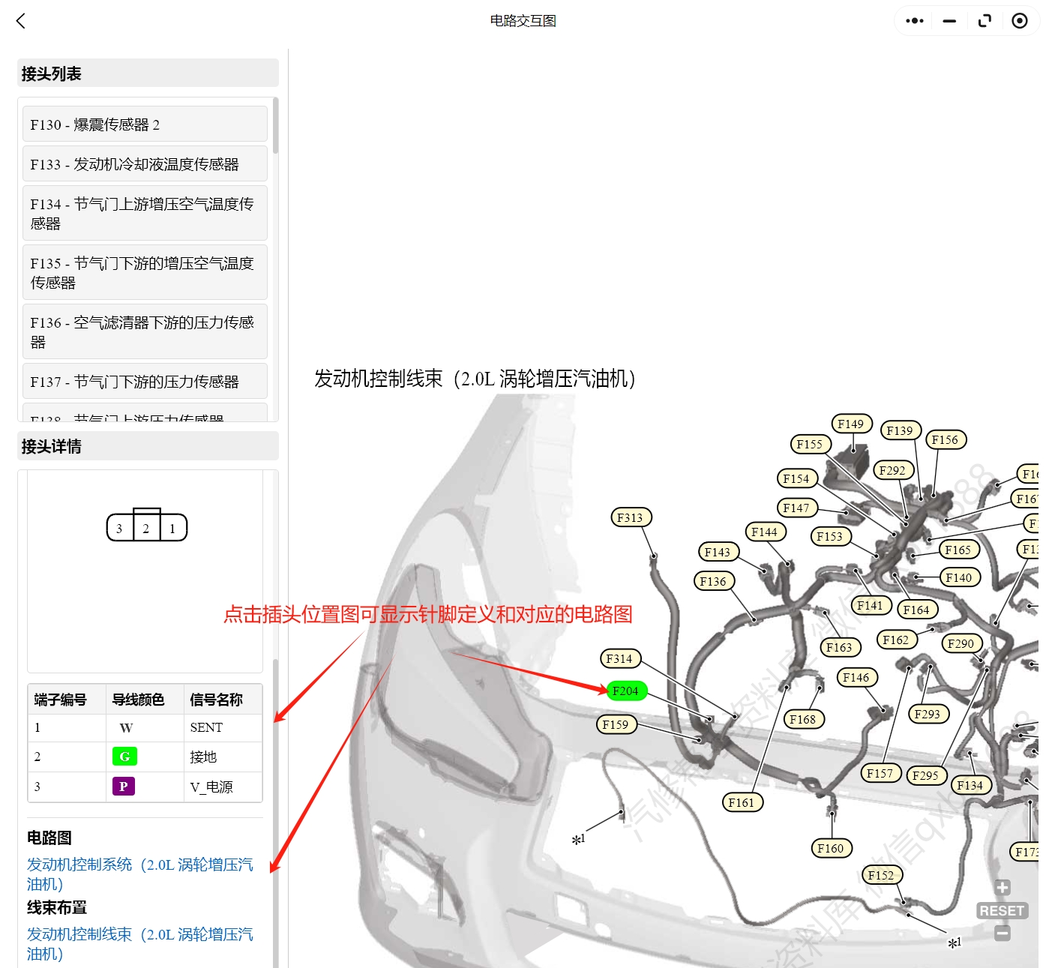Open 发动机控制系统 circuit diagram link
The image size is (1046, 968).
pos(139,874)
